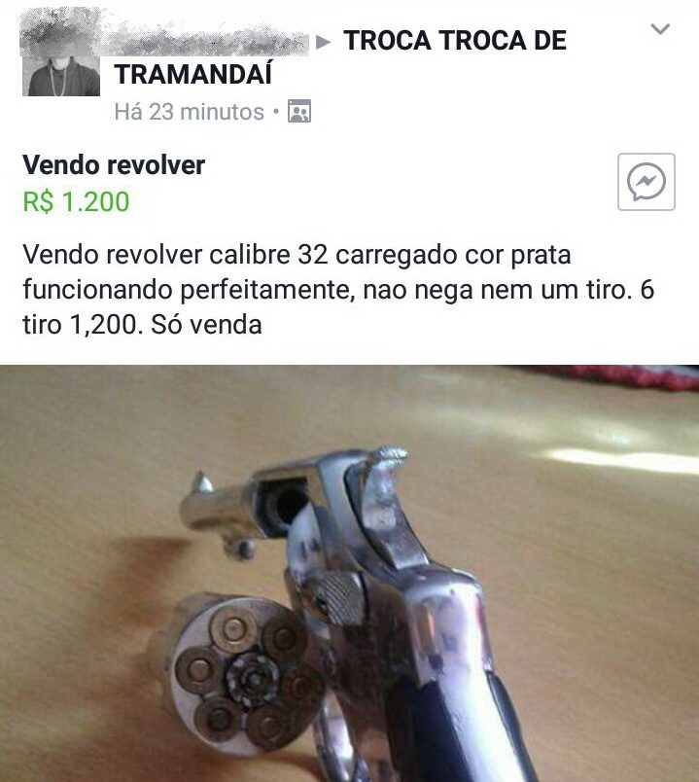Open the blurred poster name link
This screenshot has height=782, width=699.
click(164, 33)
